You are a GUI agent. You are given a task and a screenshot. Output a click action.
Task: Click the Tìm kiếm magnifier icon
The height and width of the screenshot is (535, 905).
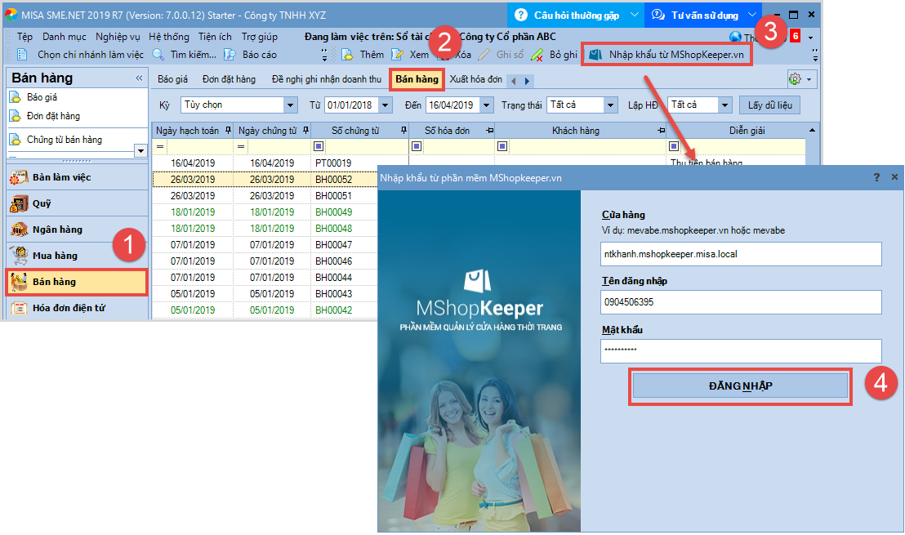pyautogui.click(x=158, y=54)
